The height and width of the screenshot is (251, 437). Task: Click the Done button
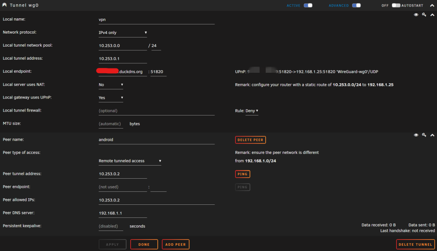click(x=144, y=244)
